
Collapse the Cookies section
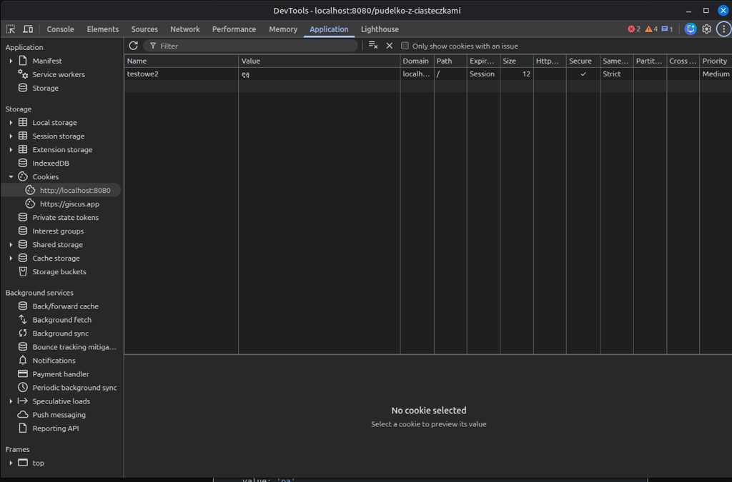(x=11, y=176)
